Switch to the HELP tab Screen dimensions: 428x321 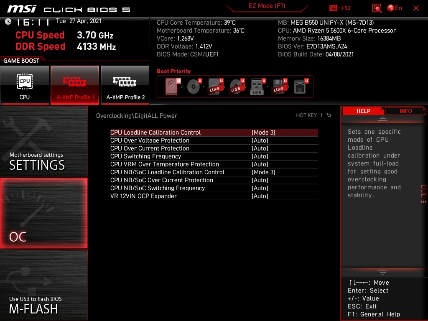[x=363, y=111]
